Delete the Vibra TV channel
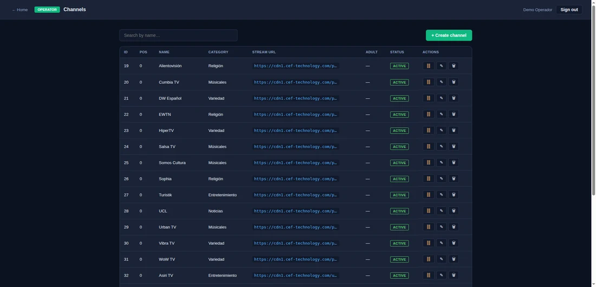The height and width of the screenshot is (287, 596). (454, 243)
